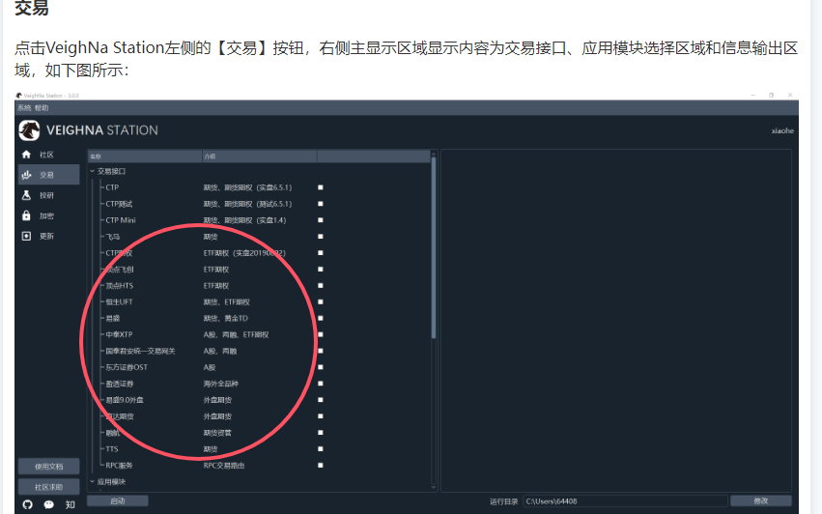Select the 中泰XTP tree row
This screenshot has width=822, height=514.
pos(259,334)
